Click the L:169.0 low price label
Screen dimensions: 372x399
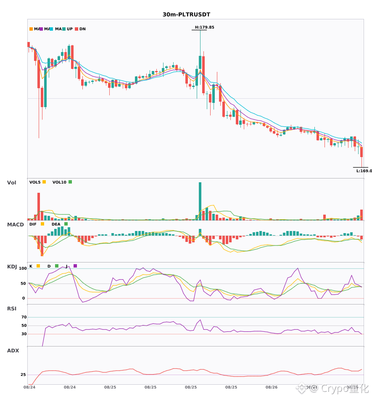[x=364, y=171]
